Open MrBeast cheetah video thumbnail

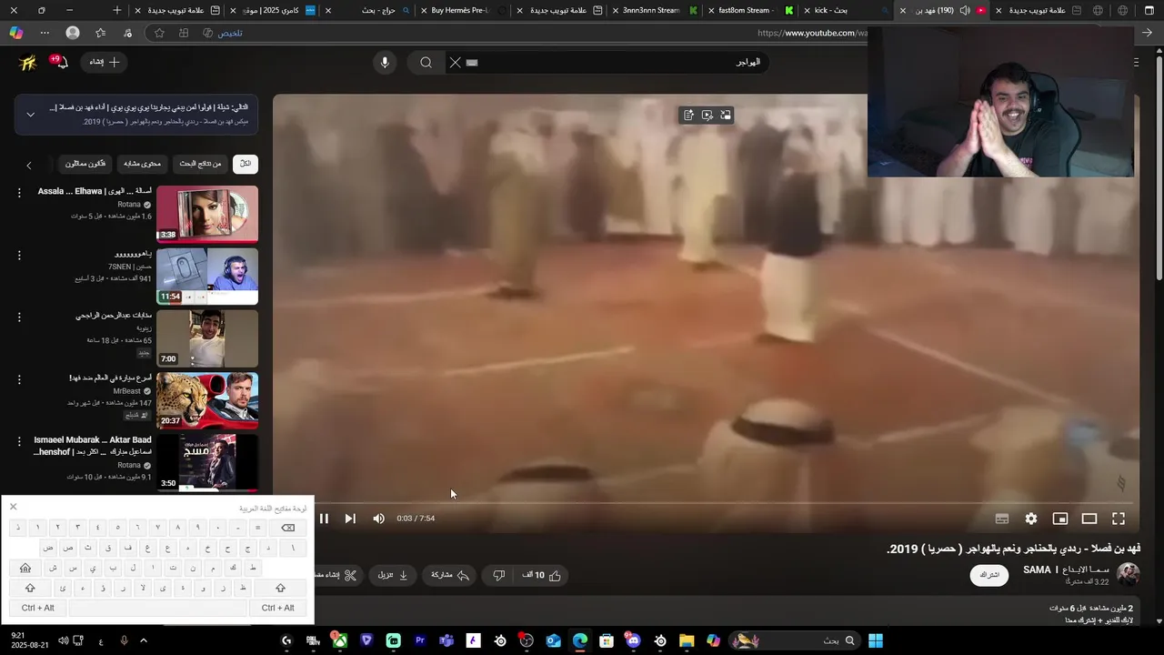tap(207, 400)
